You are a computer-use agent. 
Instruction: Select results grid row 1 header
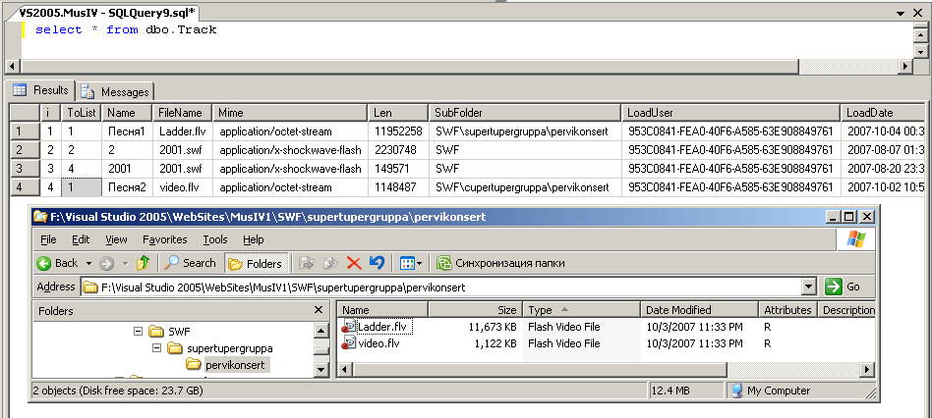coord(25,131)
